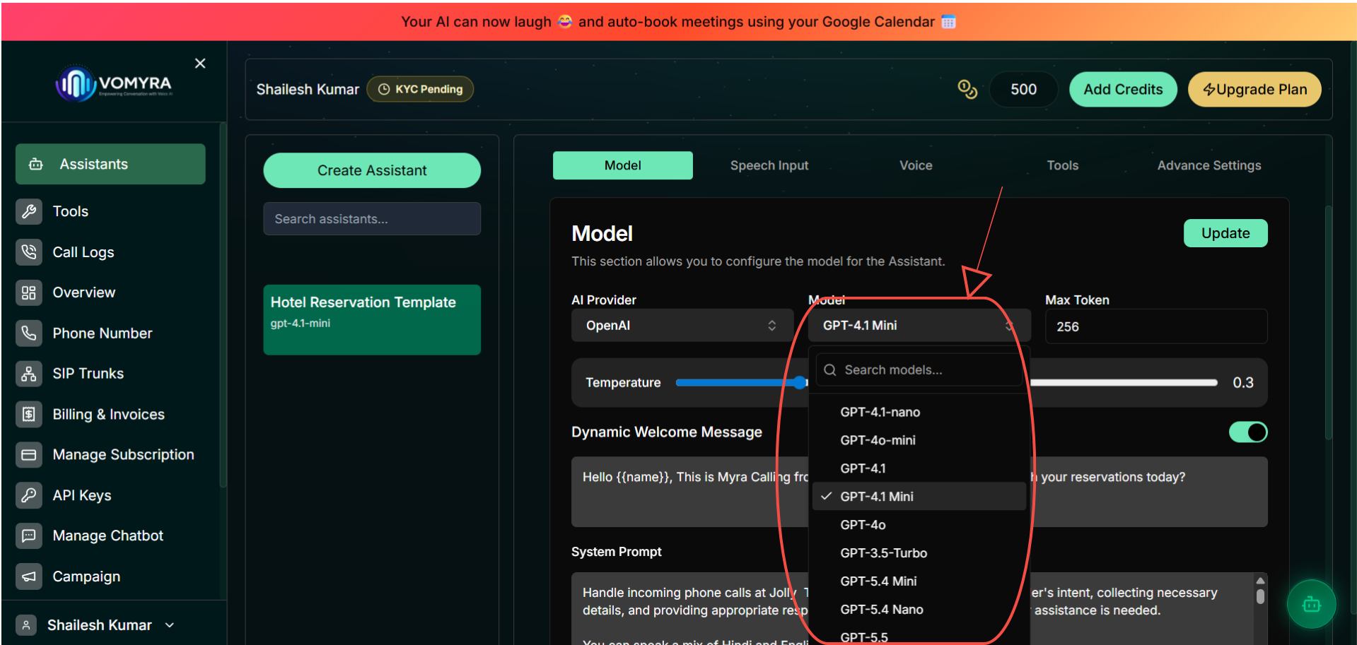Switch to the Advance Settings tab
Image resolution: width=1357 pixels, height=645 pixels.
pos(1209,165)
